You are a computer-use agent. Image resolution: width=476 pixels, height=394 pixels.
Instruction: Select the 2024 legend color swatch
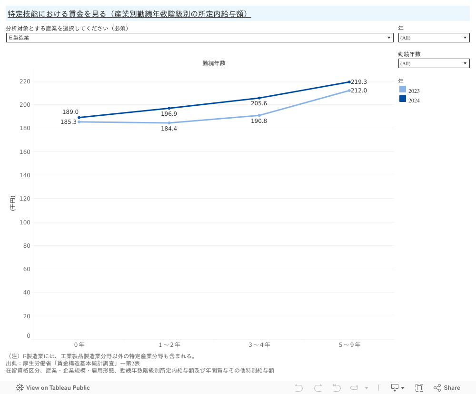403,99
